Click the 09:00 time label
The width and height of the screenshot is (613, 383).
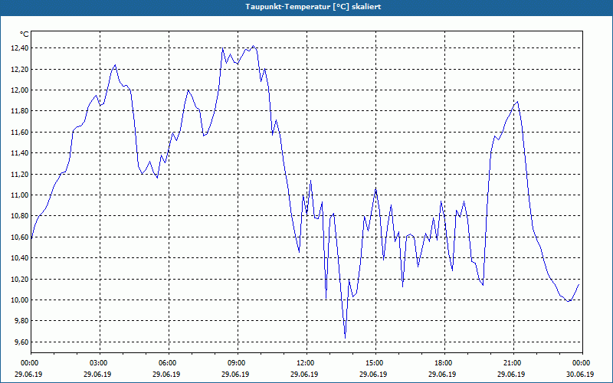[x=235, y=363]
